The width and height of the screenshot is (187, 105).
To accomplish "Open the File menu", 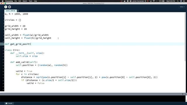I will tap(15, 1).
